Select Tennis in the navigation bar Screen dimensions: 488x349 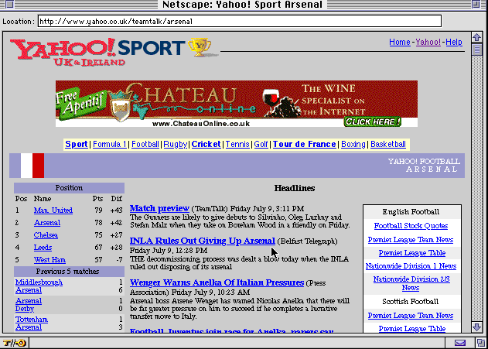click(237, 144)
